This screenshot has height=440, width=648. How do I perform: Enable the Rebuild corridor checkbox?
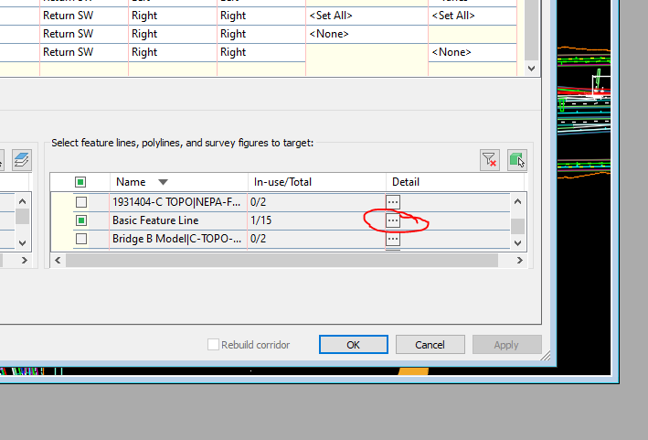coord(213,345)
